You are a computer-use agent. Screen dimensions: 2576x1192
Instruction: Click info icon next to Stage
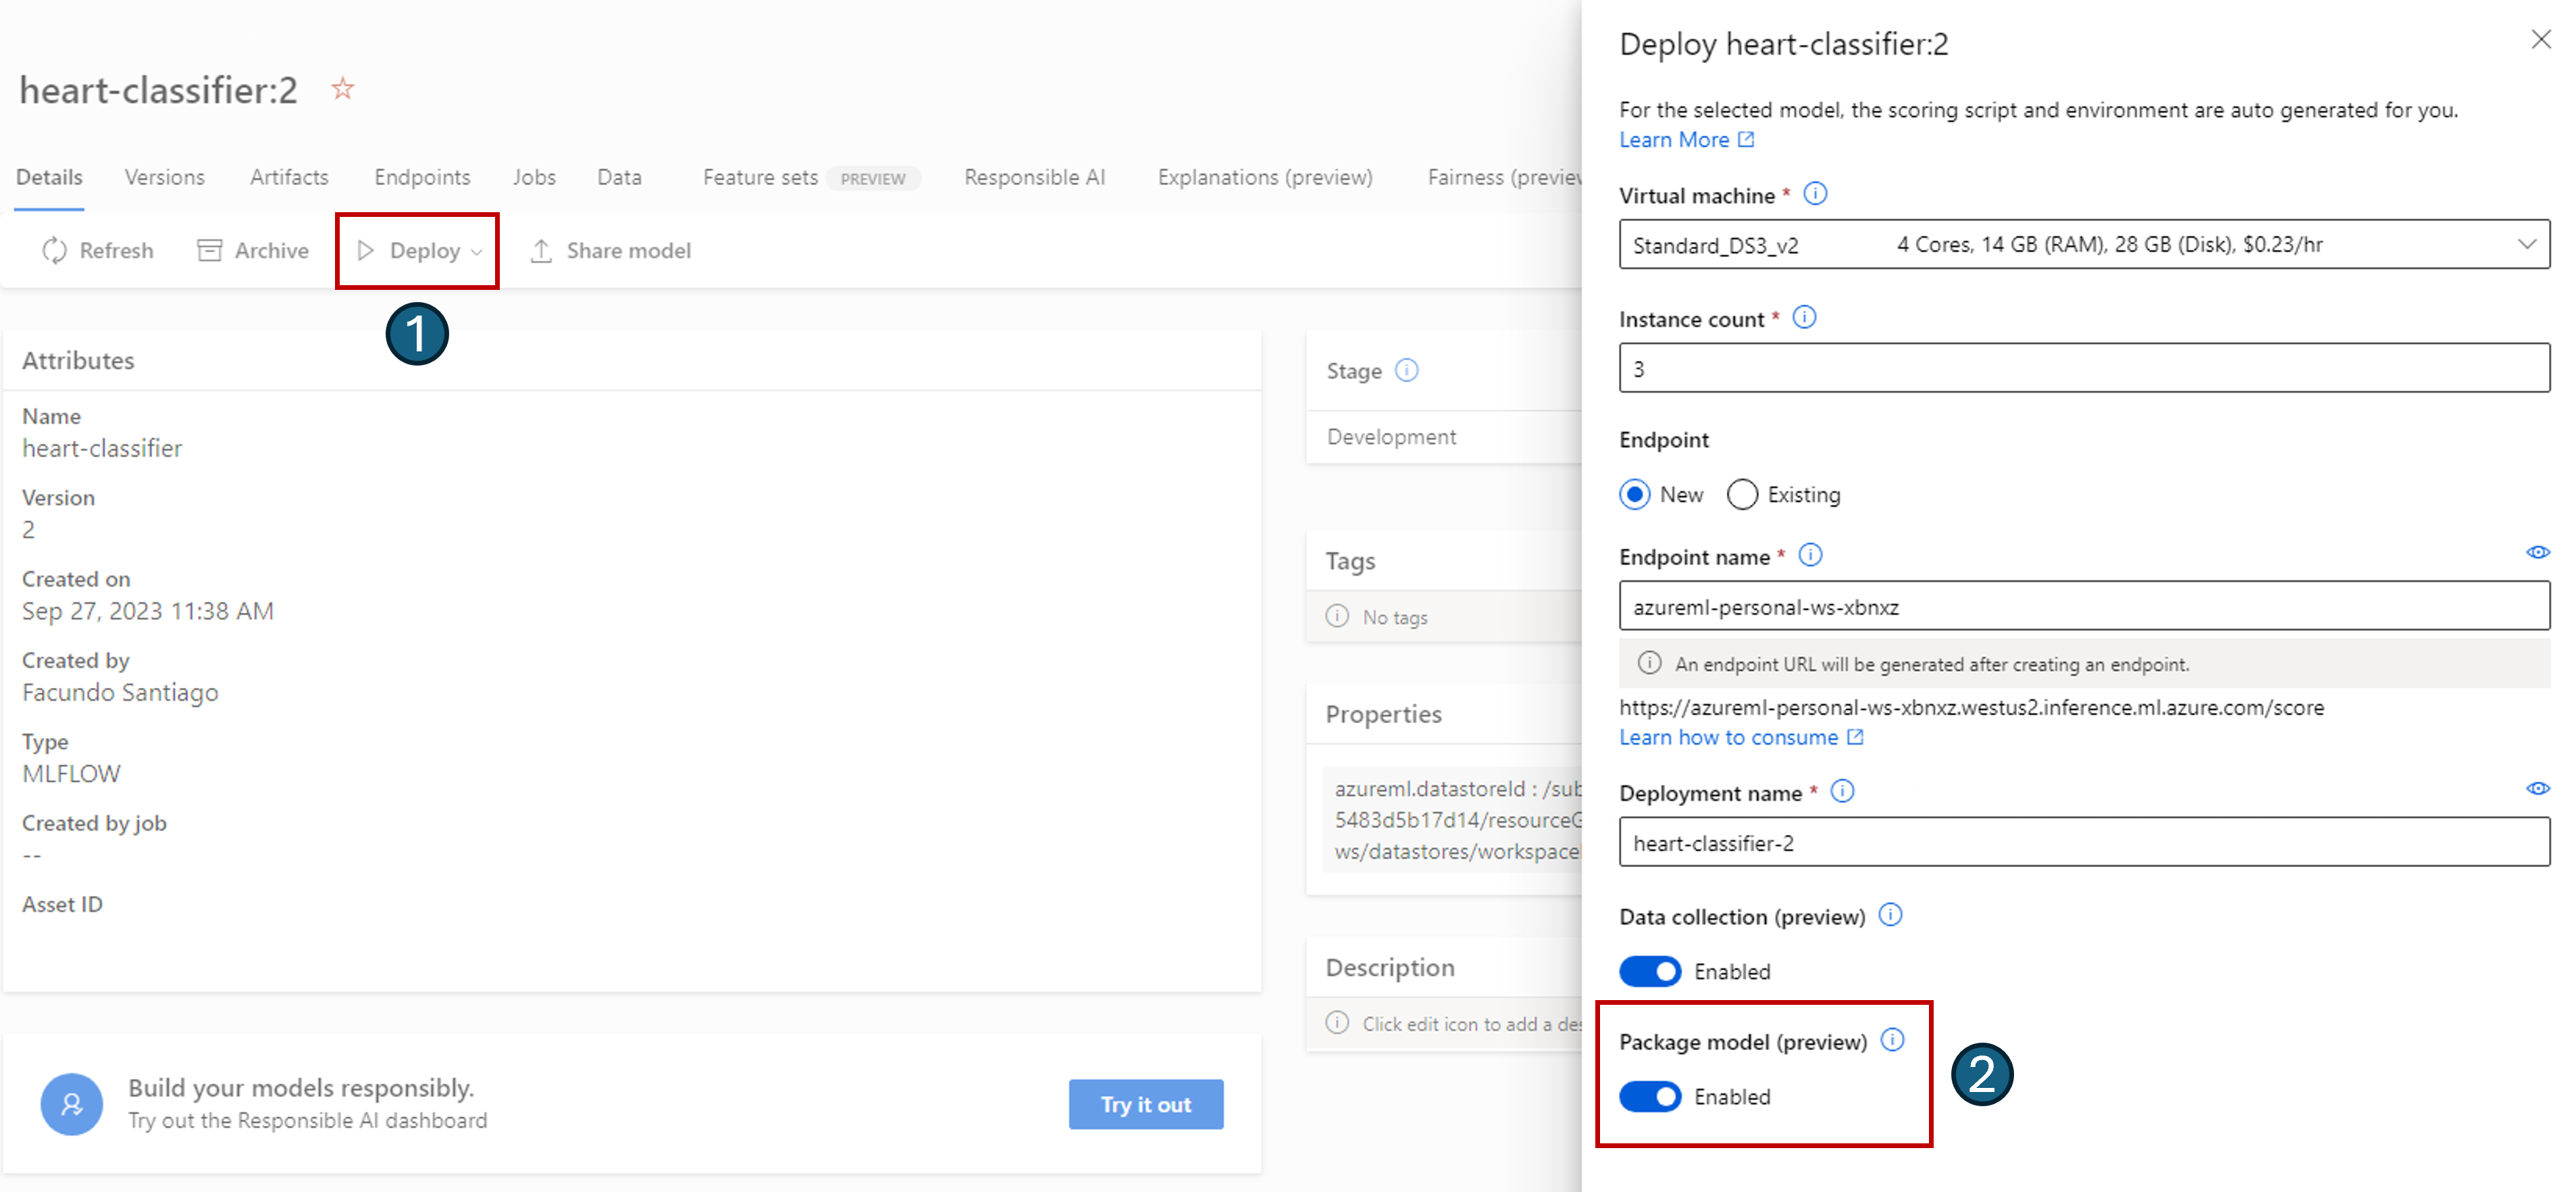(x=1406, y=370)
